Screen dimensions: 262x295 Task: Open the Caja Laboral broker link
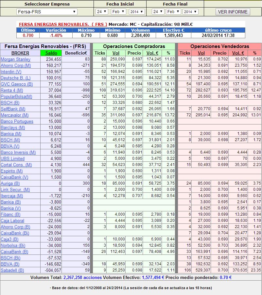coord(12,221)
